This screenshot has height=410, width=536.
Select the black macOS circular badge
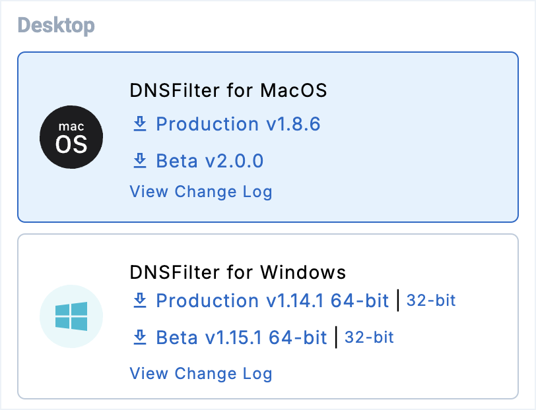(x=71, y=136)
